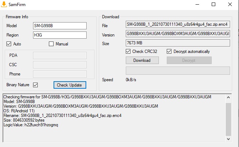
Task: Click the log line starting with 'Checking firmware for'
Action: click(107, 97)
